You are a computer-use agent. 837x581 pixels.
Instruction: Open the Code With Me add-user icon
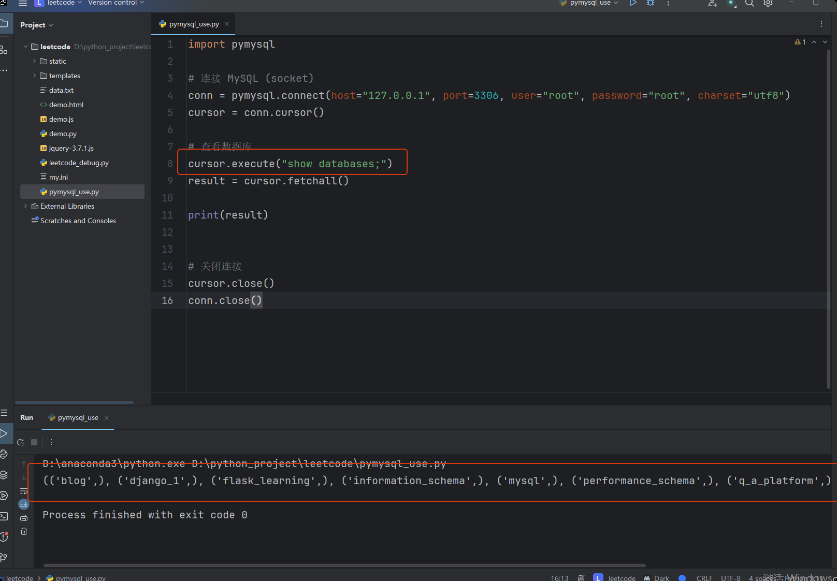tap(713, 3)
